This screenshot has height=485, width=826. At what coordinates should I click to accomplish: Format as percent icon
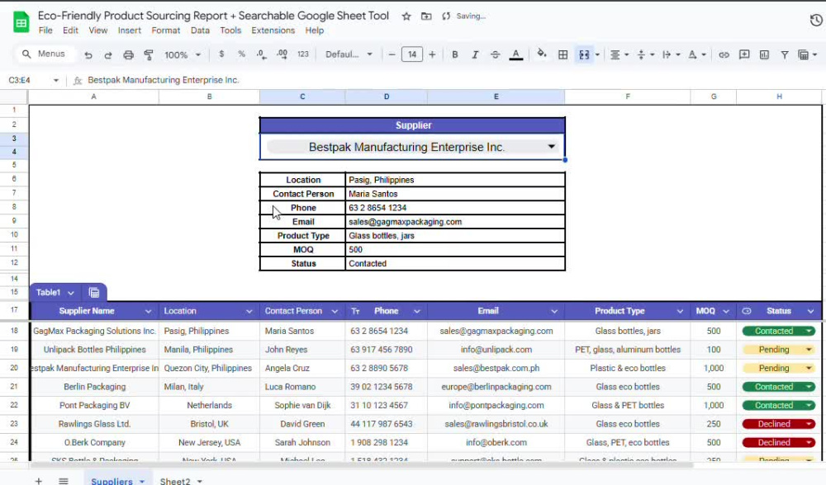point(241,54)
